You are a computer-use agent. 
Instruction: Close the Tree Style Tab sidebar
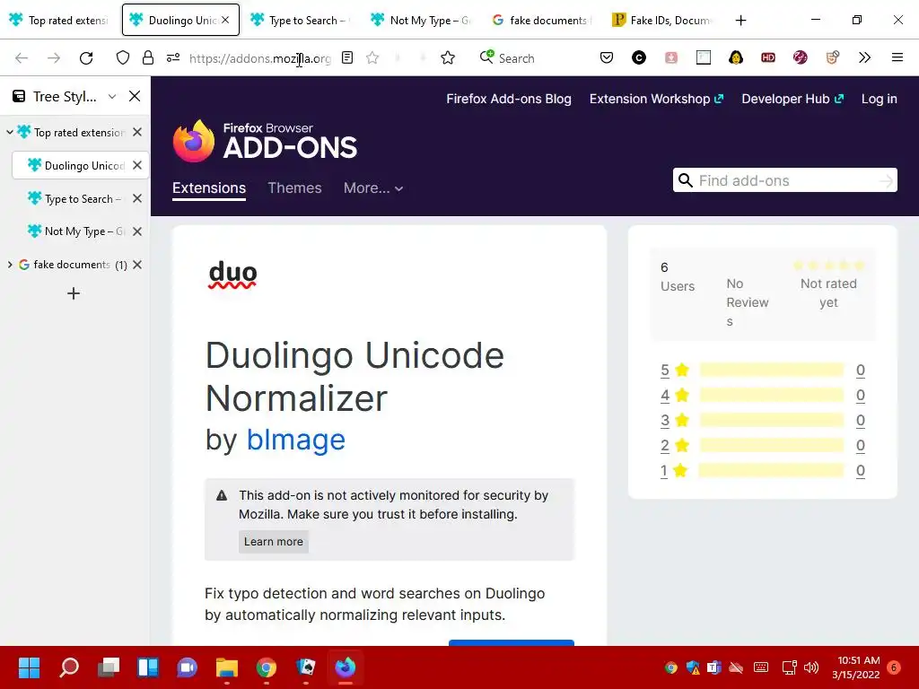point(135,96)
